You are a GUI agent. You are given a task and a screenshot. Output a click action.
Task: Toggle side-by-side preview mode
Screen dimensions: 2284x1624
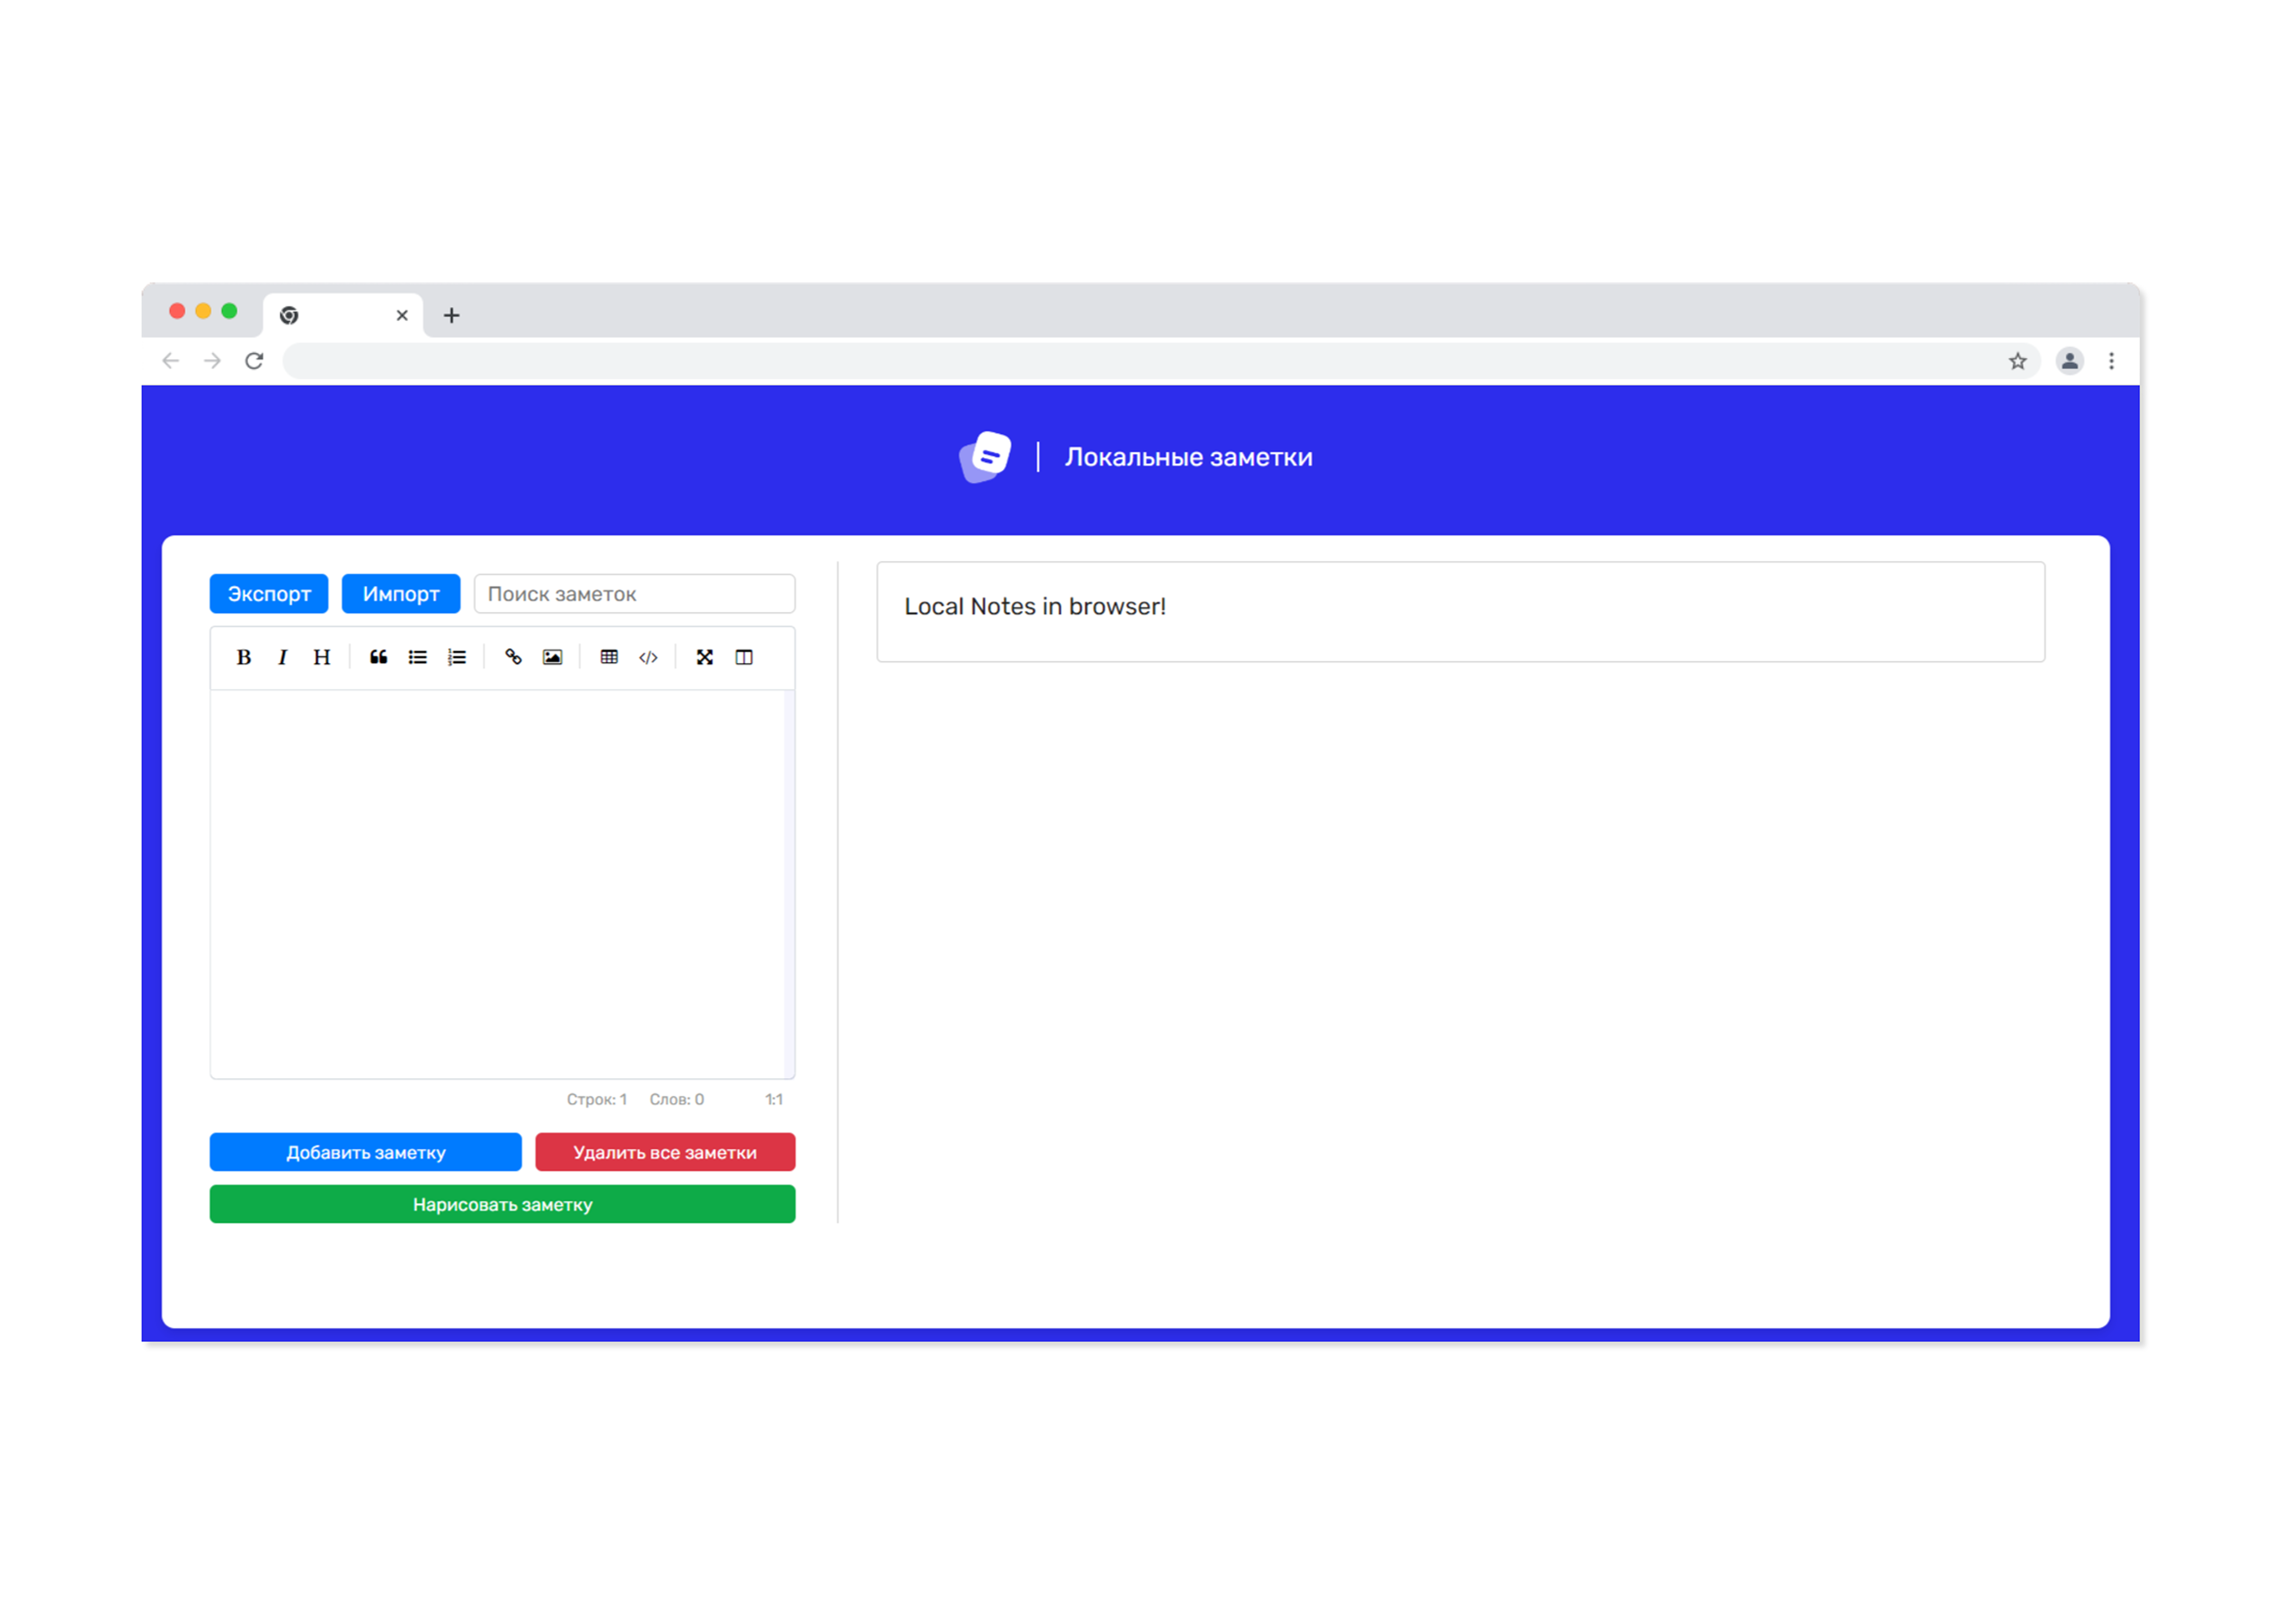point(744,657)
